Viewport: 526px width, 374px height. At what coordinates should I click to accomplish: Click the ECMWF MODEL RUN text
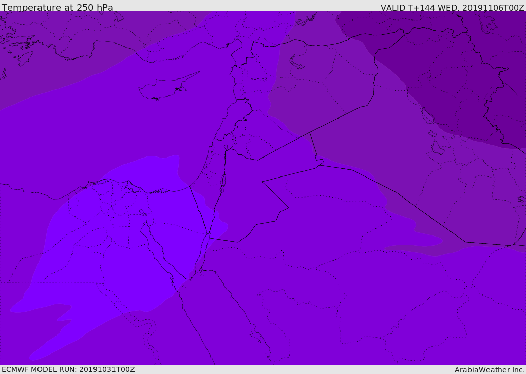(x=68, y=369)
